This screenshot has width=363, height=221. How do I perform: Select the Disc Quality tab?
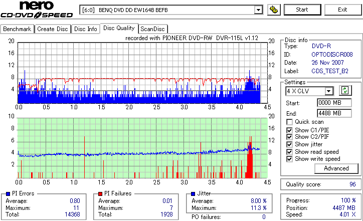coord(119,28)
